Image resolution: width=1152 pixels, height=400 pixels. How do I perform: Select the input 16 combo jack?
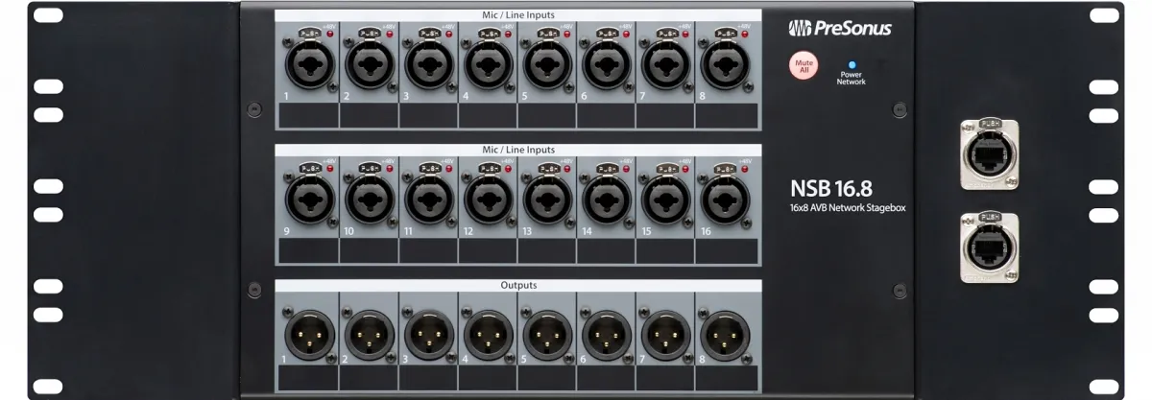(x=725, y=202)
